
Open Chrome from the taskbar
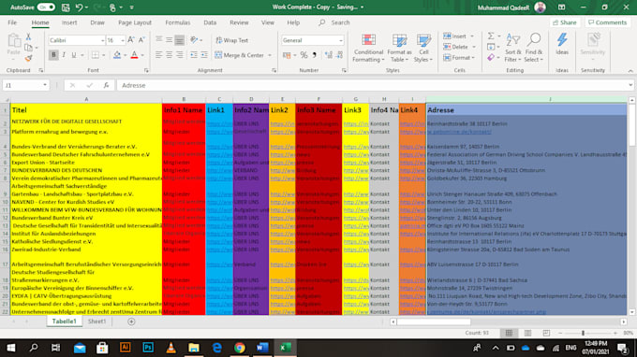(x=240, y=348)
